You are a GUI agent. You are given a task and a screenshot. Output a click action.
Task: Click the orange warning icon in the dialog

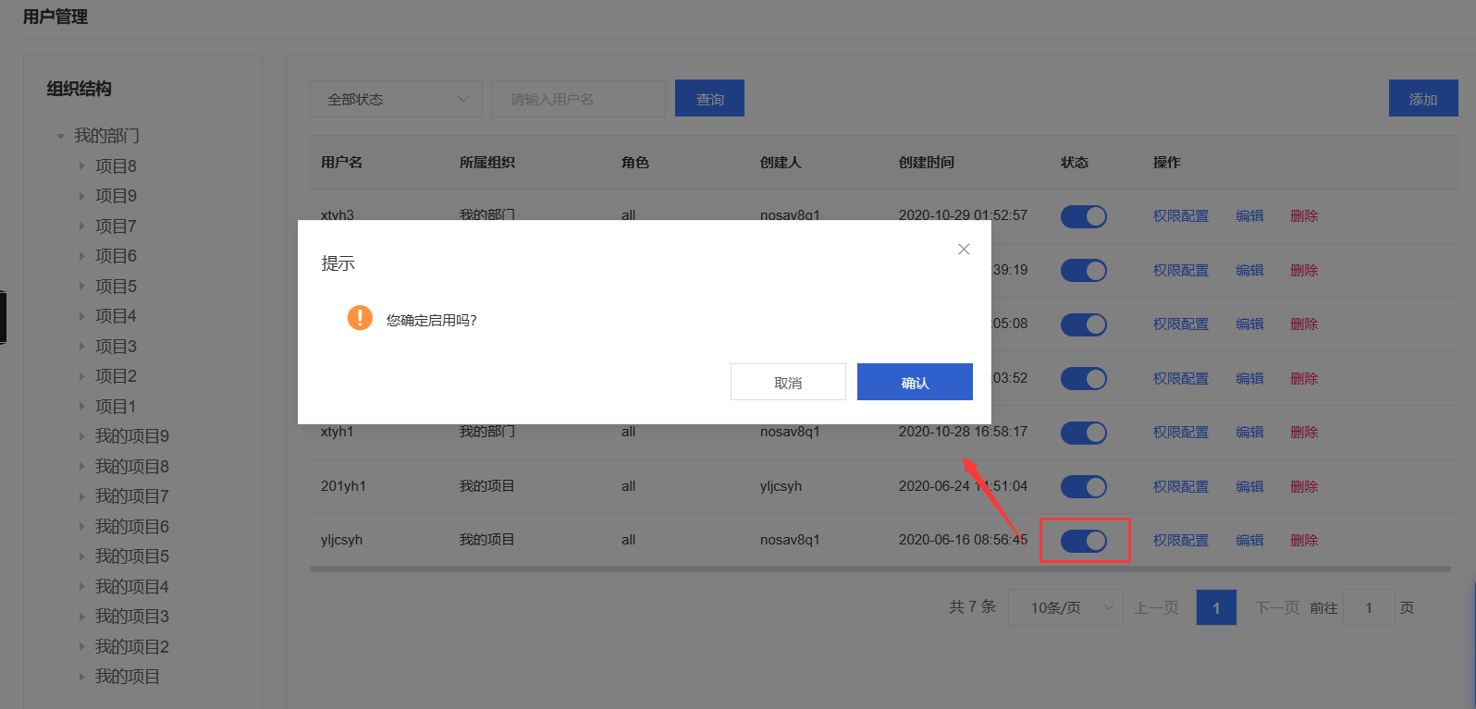pyautogui.click(x=360, y=318)
